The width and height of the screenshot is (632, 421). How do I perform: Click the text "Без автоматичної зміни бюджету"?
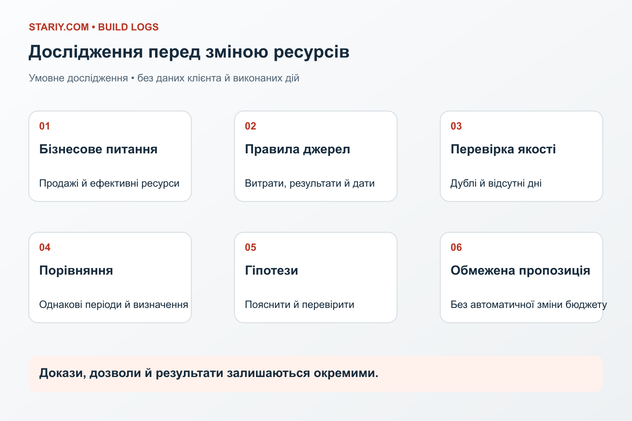coord(529,305)
